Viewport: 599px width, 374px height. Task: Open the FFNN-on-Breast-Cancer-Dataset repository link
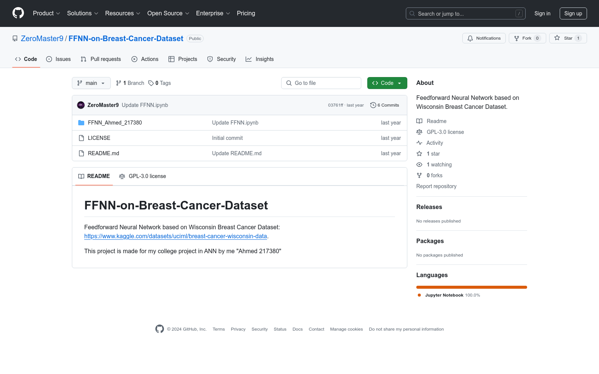click(x=126, y=39)
